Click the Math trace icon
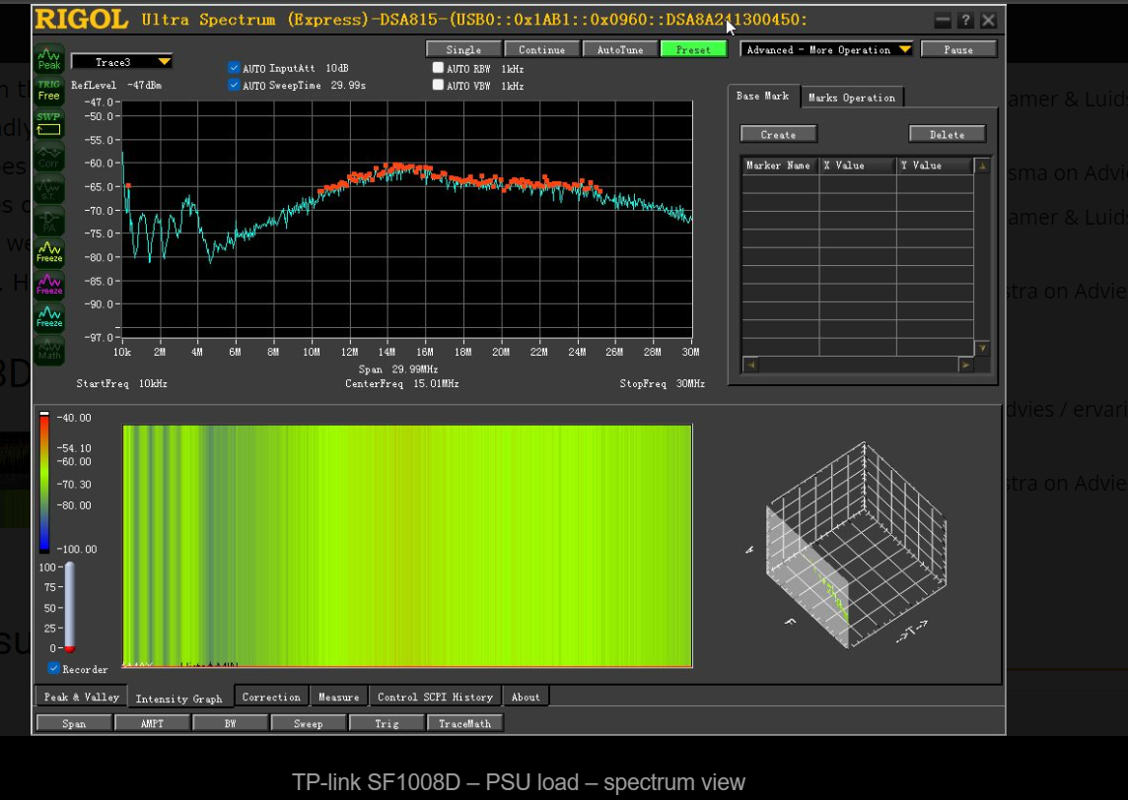The width and height of the screenshot is (1128, 800). pos(49,350)
